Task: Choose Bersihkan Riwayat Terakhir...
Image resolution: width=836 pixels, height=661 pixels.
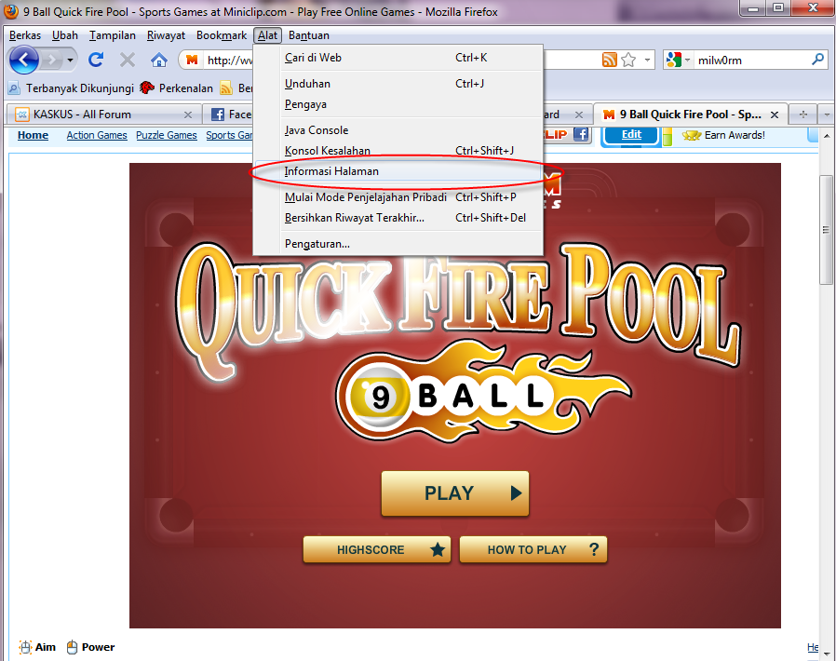Action: click(398, 218)
